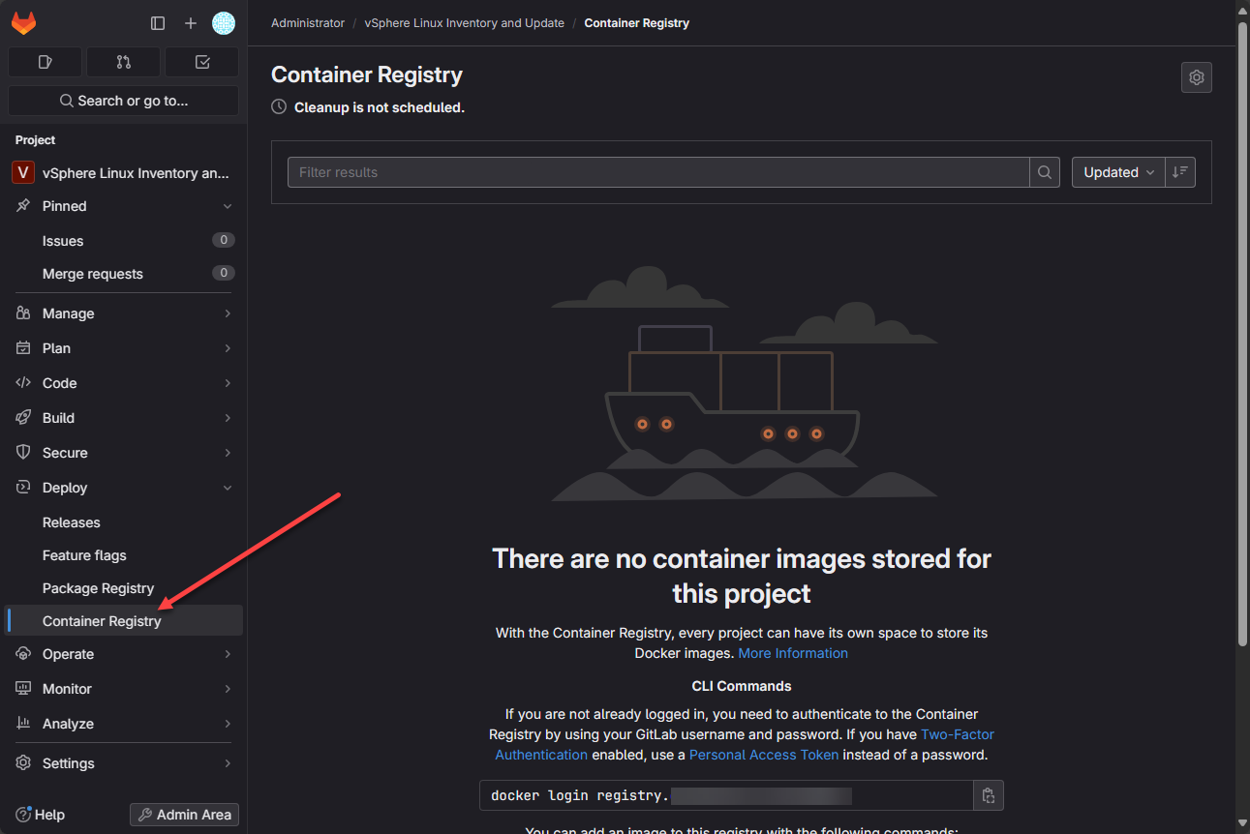This screenshot has height=834, width=1250.
Task: Expand the Operate menu chevron
Action: coord(228,654)
